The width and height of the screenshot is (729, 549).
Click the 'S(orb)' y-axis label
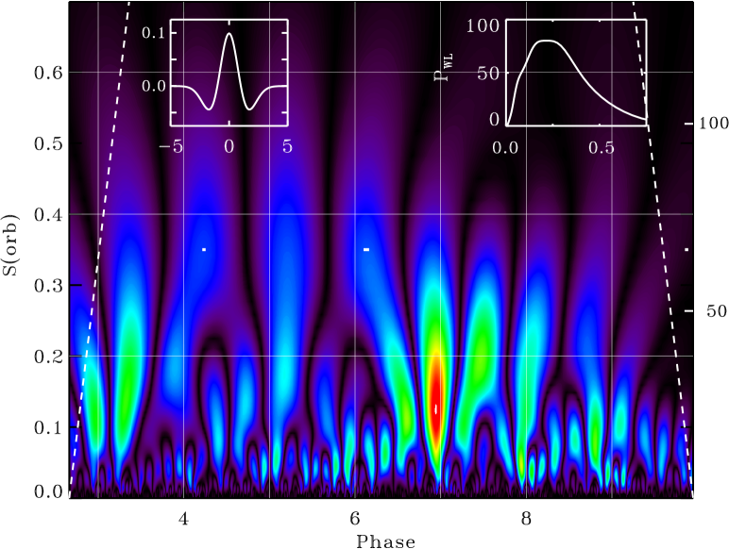9,244
